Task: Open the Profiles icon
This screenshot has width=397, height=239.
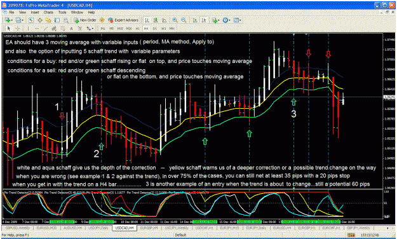Action: click(18, 20)
